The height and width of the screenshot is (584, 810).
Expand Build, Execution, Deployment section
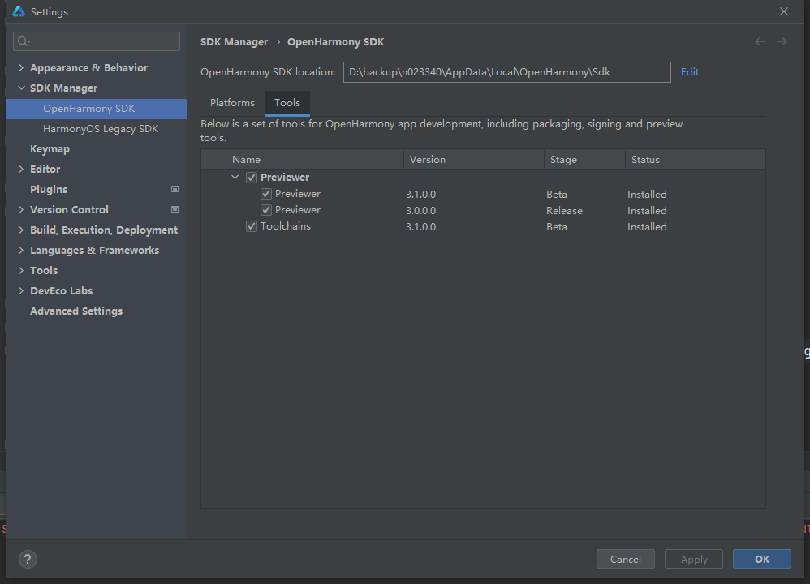tap(21, 230)
